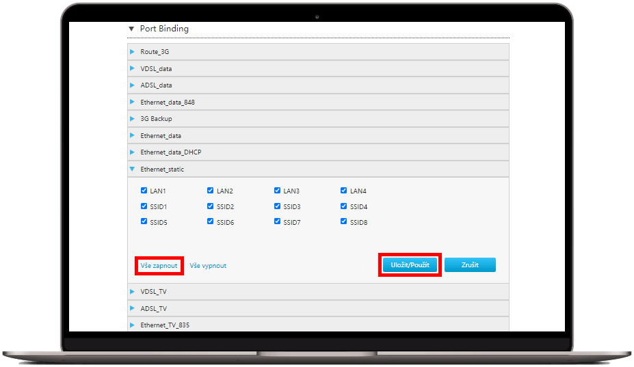This screenshot has height=367, width=634.
Task: Uncheck the LAN1 checkbox
Action: [144, 191]
